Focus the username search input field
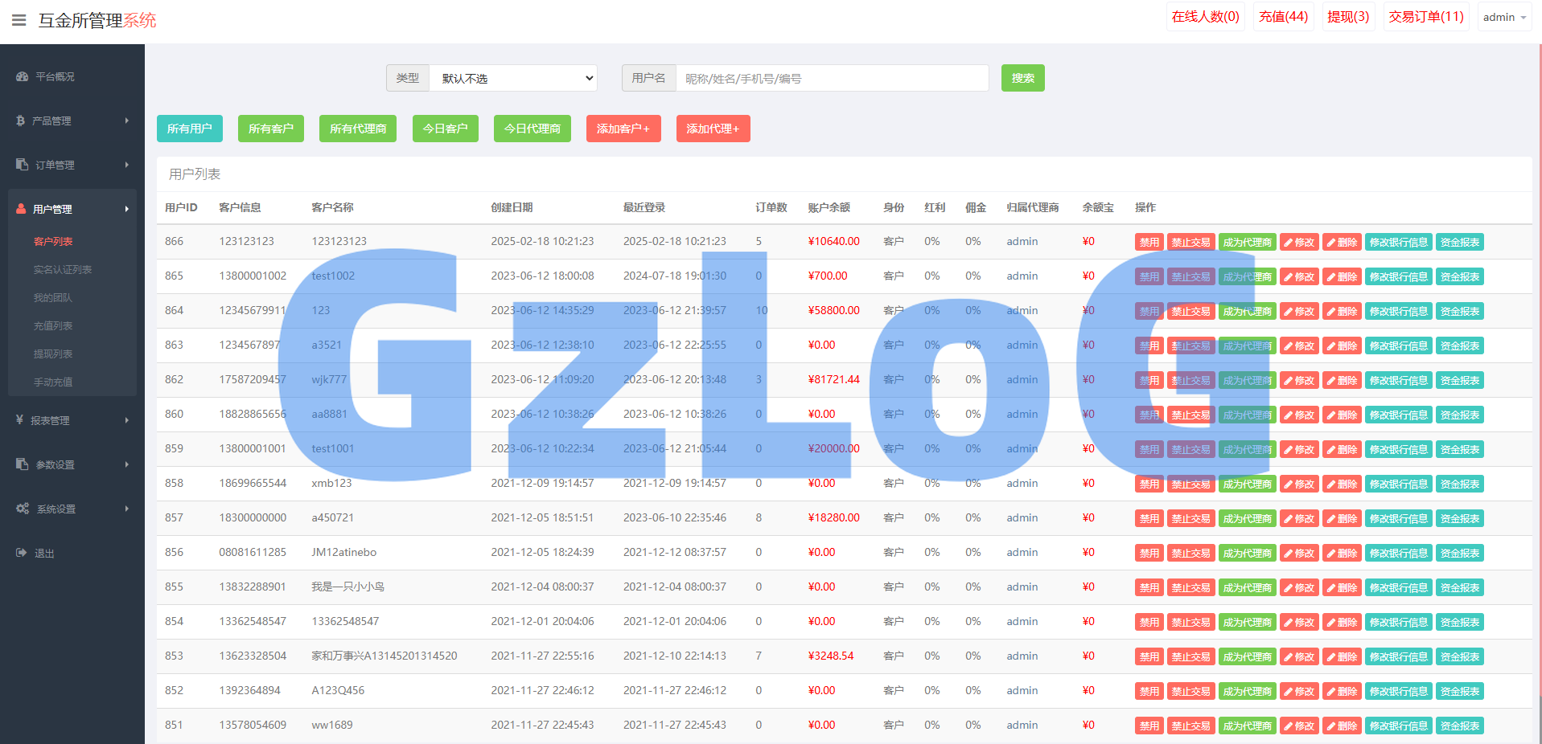The height and width of the screenshot is (744, 1542). [832, 79]
